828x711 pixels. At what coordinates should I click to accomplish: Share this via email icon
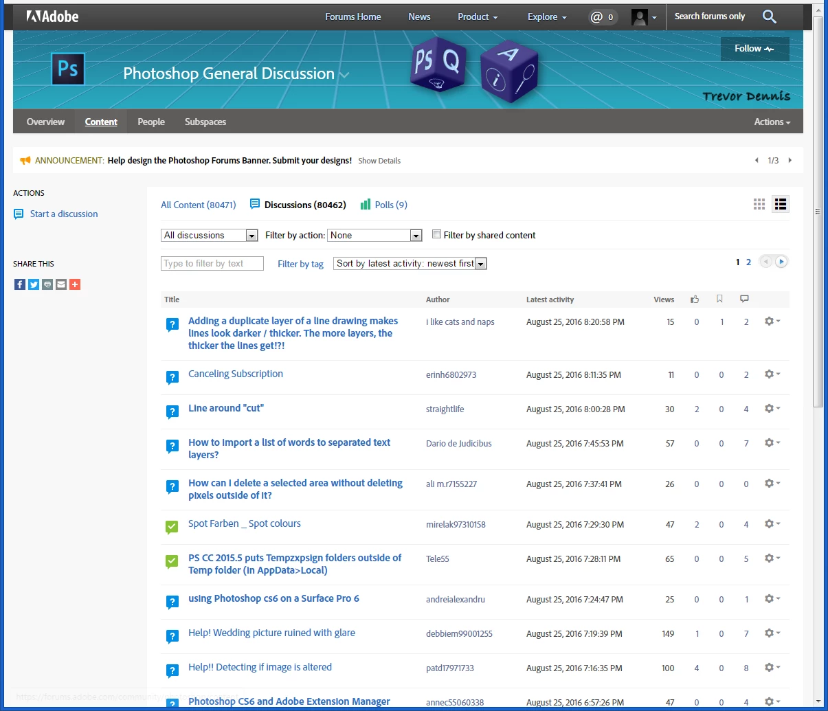pos(61,284)
